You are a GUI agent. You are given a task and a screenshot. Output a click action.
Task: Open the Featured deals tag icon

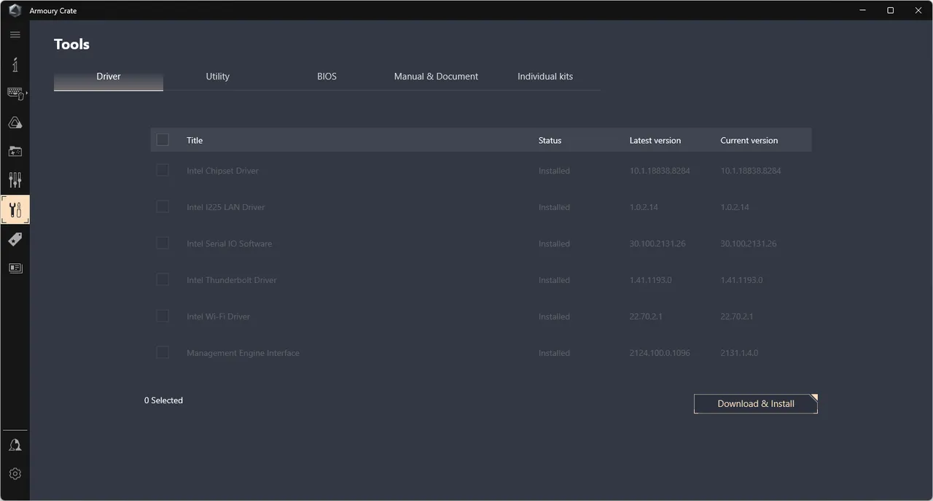(15, 239)
